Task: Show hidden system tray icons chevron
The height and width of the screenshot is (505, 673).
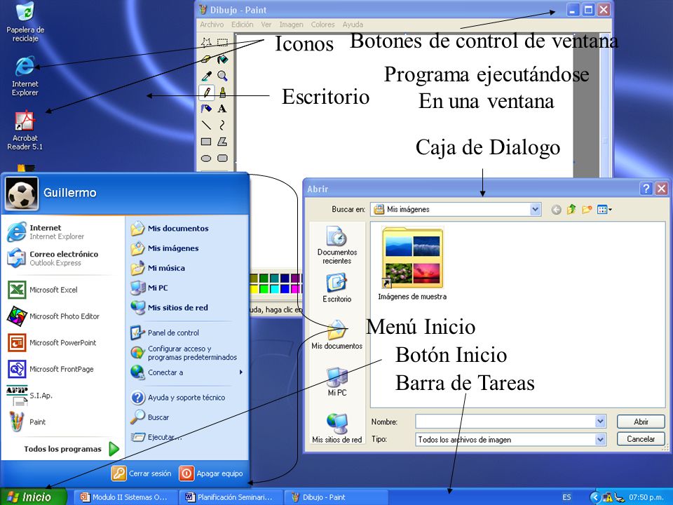Action: 594,497
